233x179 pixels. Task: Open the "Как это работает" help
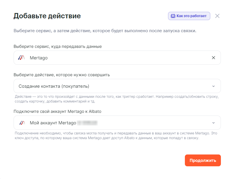click(x=191, y=16)
